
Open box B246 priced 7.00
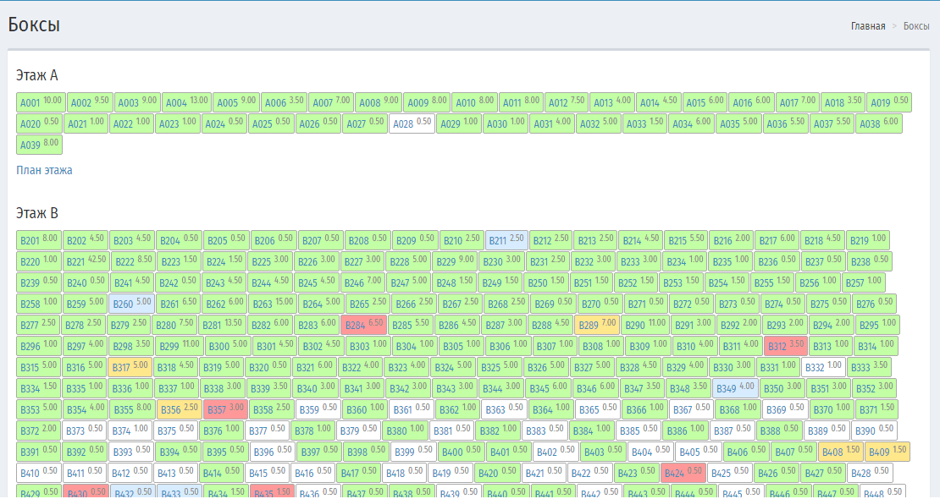click(362, 282)
